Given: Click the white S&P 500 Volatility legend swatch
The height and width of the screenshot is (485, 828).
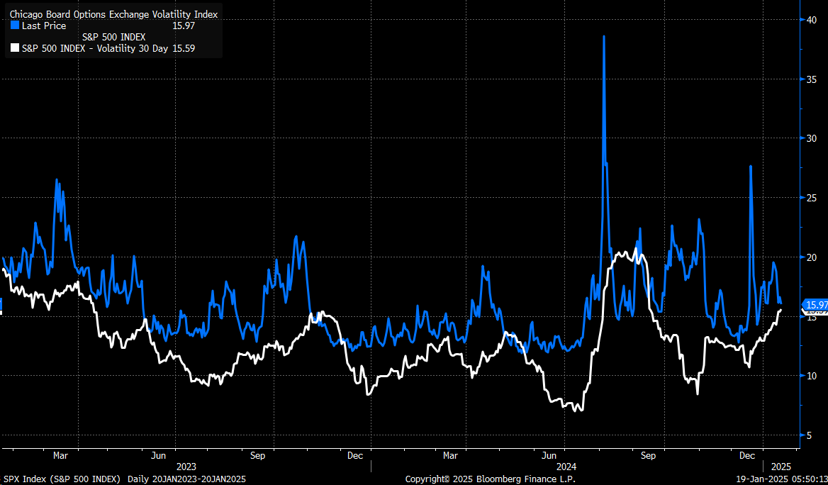Looking at the screenshot, I should click(15, 49).
